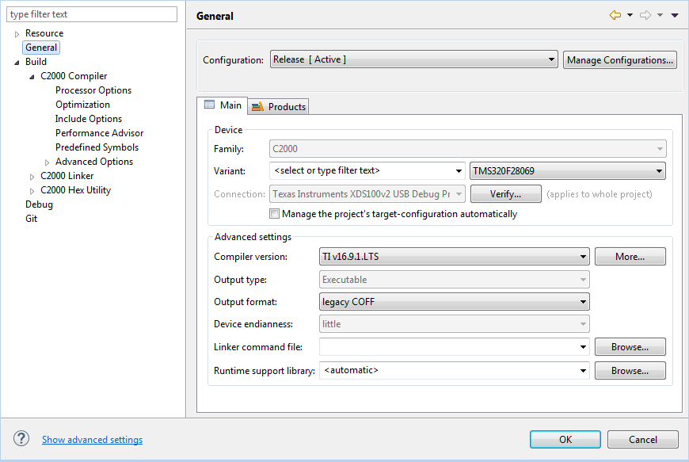Open the Compiler version dropdown
689x462 pixels.
coord(455,256)
